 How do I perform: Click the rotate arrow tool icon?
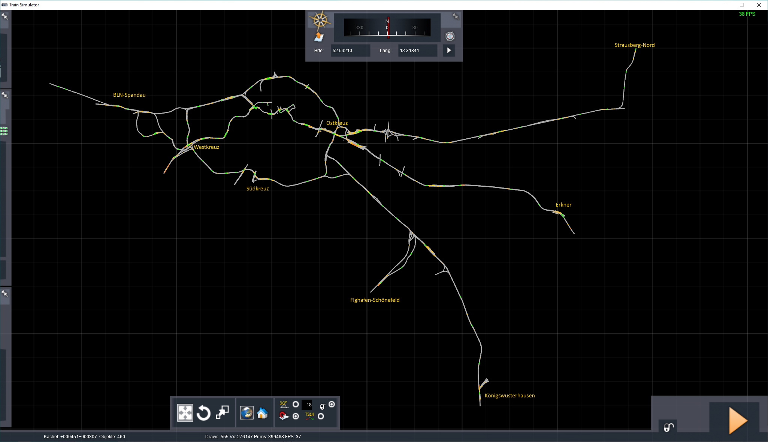pyautogui.click(x=203, y=413)
